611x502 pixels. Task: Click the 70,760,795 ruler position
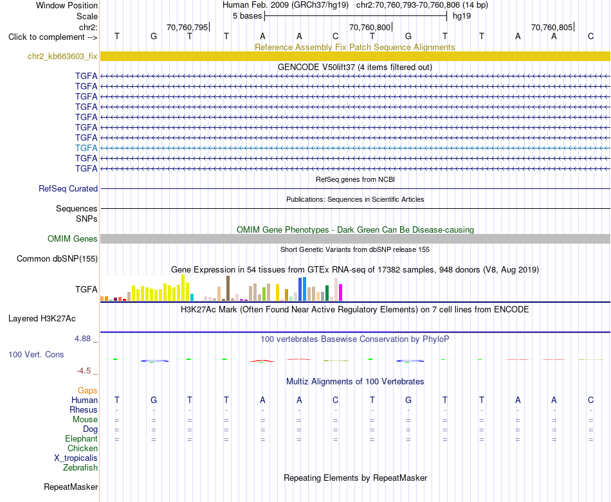[187, 27]
